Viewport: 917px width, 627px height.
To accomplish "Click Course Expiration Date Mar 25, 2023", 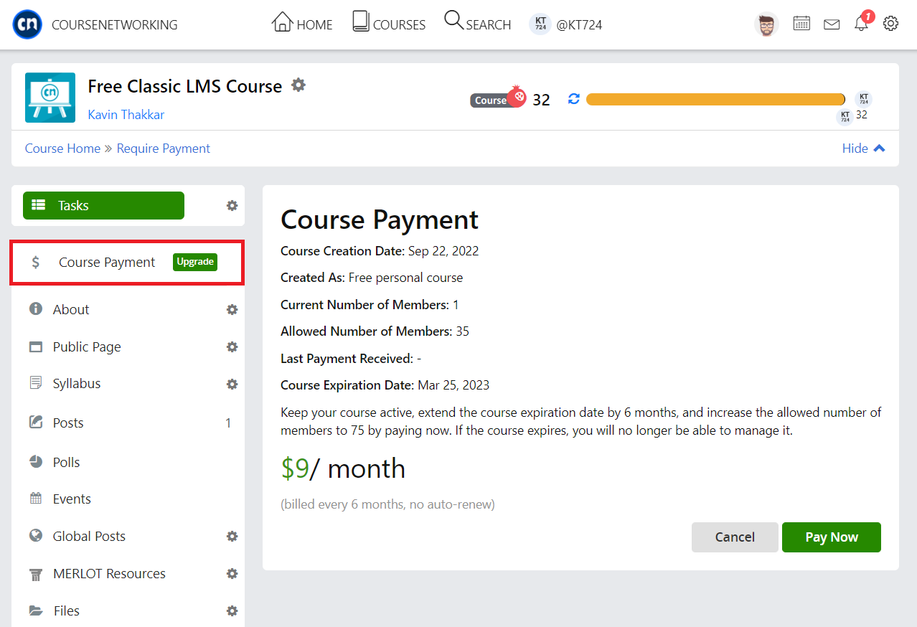I will 385,385.
